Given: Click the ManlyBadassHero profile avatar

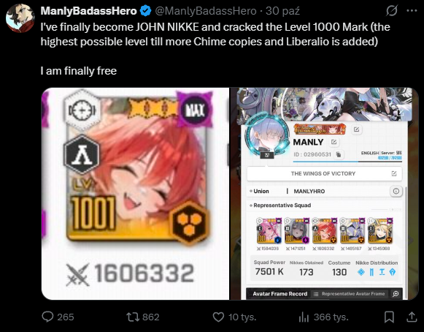Looking at the screenshot, I should click(20, 18).
